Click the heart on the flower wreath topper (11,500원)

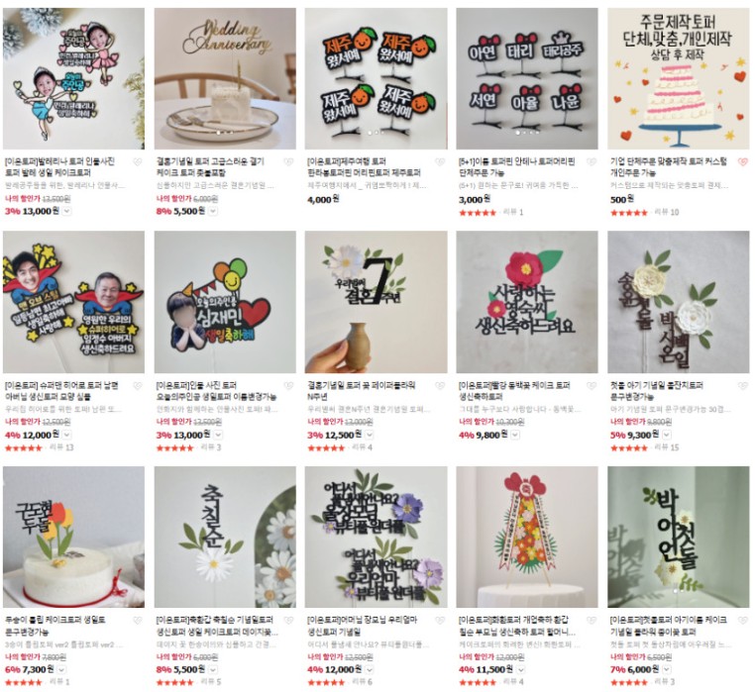[592, 621]
